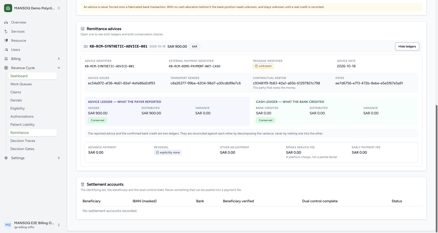Navigate to Authorizations
The height and width of the screenshot is (233, 438).
pos(32,116)
